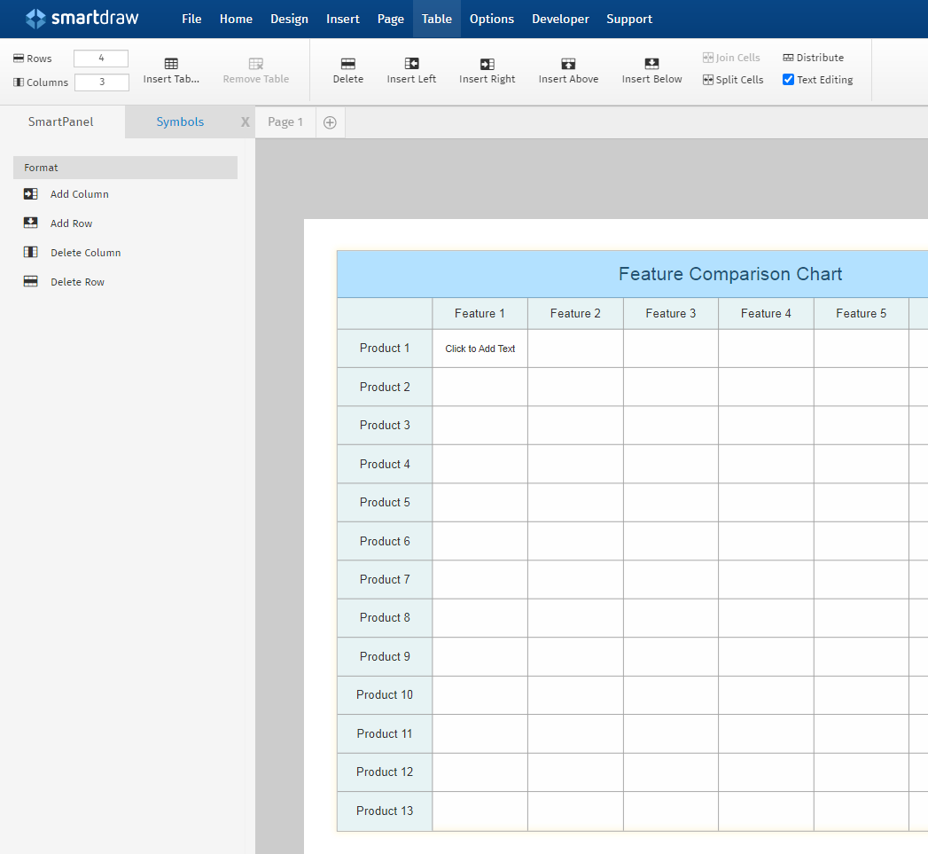Click the Rows count input field
Viewport: 928px width, 854px height.
pyautogui.click(x=100, y=58)
